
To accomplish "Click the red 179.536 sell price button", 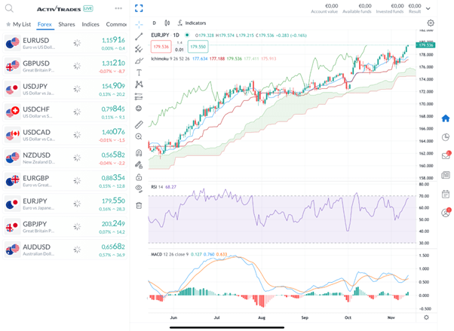I will [161, 47].
